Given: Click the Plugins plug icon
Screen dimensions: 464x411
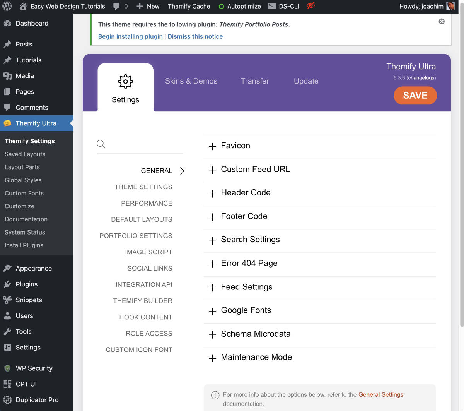Looking at the screenshot, I should tap(7, 284).
